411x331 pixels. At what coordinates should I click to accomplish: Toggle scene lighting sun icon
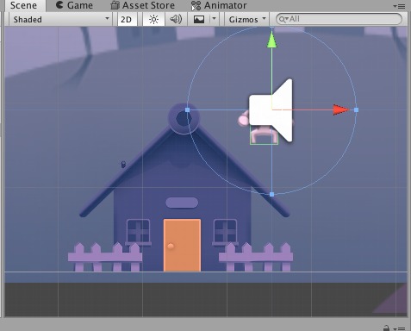click(153, 20)
